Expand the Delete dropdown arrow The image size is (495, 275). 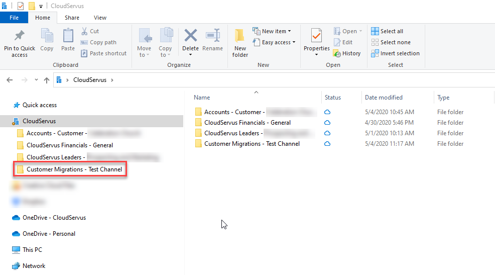190,55
